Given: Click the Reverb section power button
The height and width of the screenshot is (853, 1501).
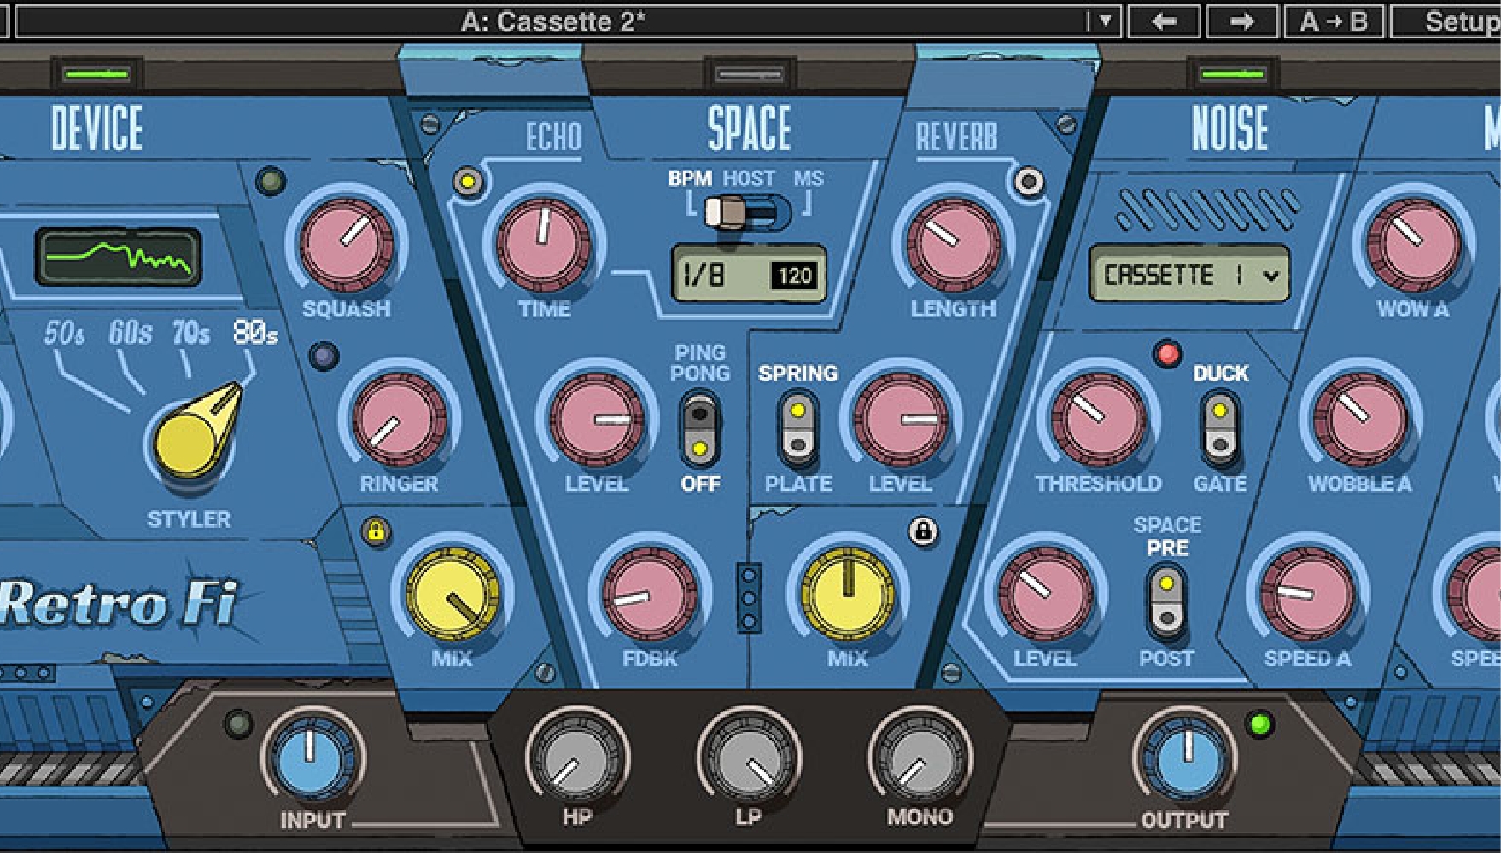Looking at the screenshot, I should tap(1029, 182).
